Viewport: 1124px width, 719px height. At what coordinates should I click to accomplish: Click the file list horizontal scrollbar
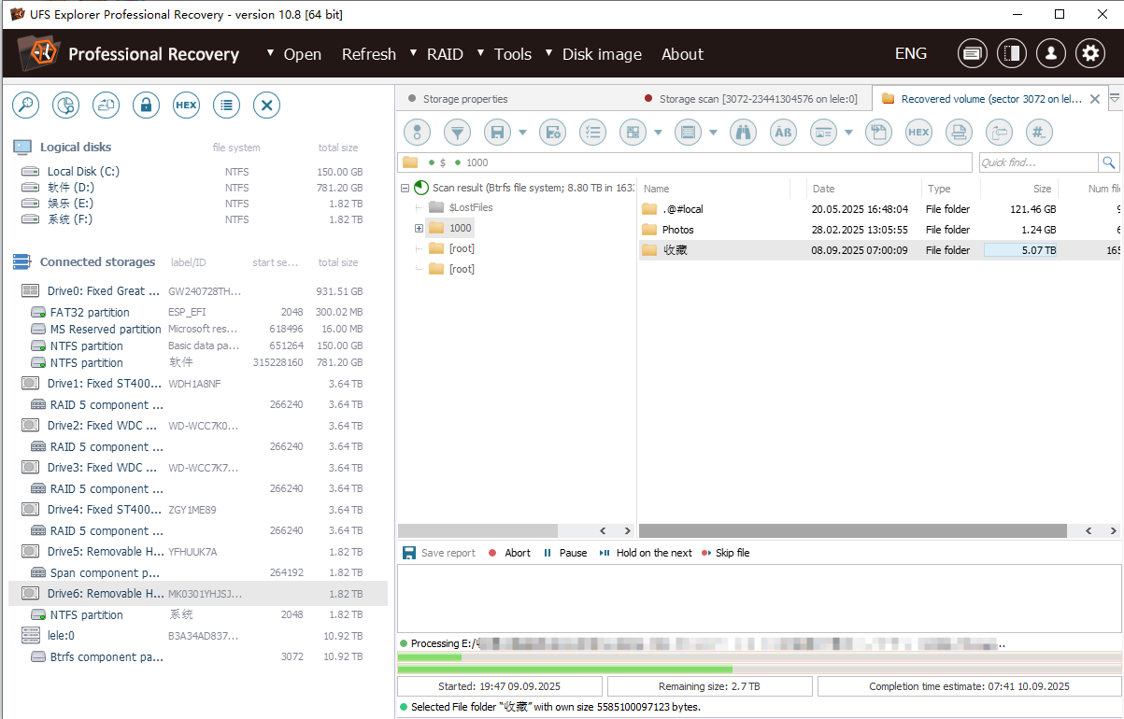point(853,530)
